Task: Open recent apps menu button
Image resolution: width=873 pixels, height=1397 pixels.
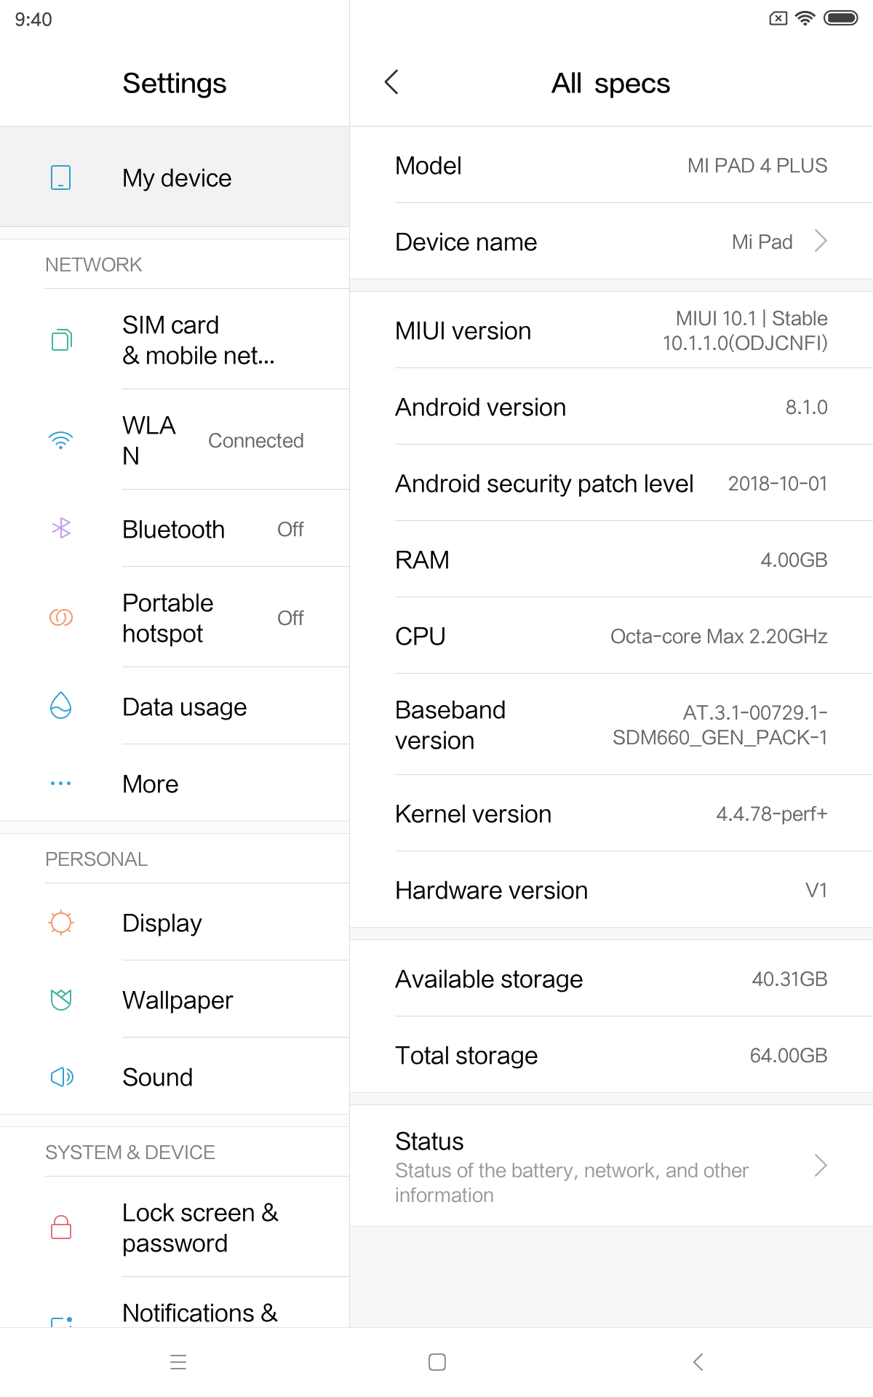Action: coord(178,1362)
